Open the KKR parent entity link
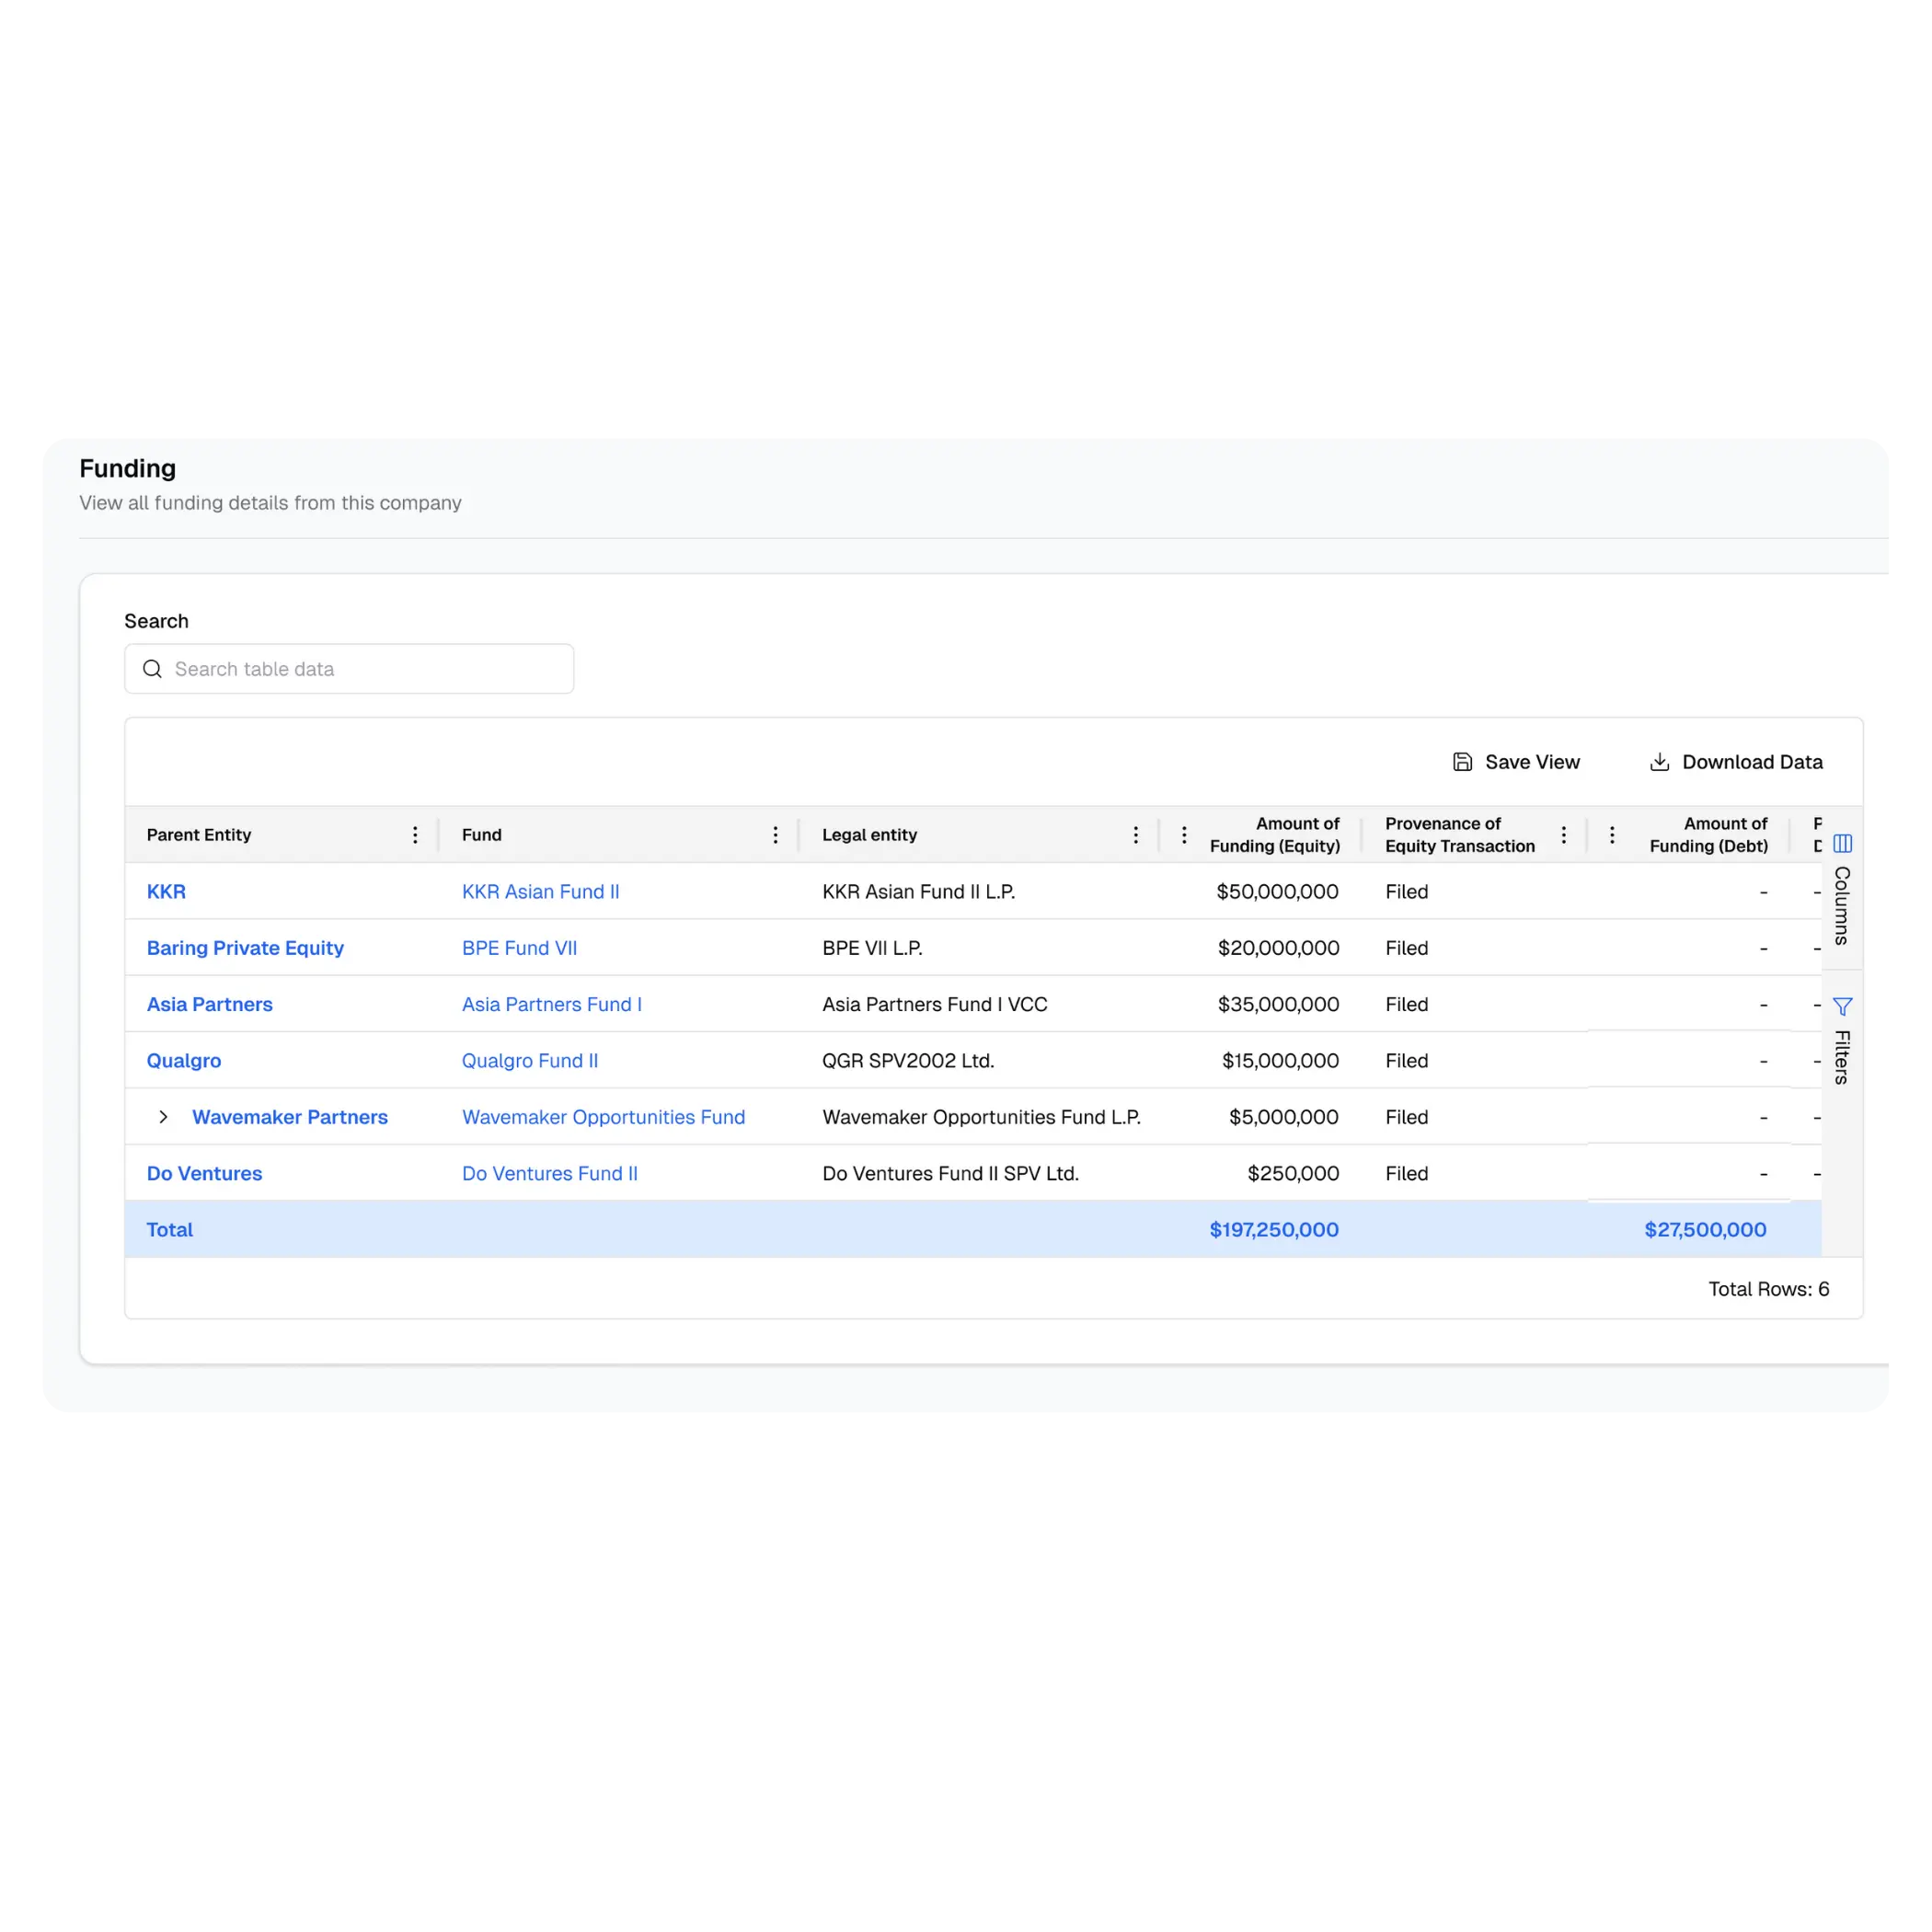 point(166,892)
